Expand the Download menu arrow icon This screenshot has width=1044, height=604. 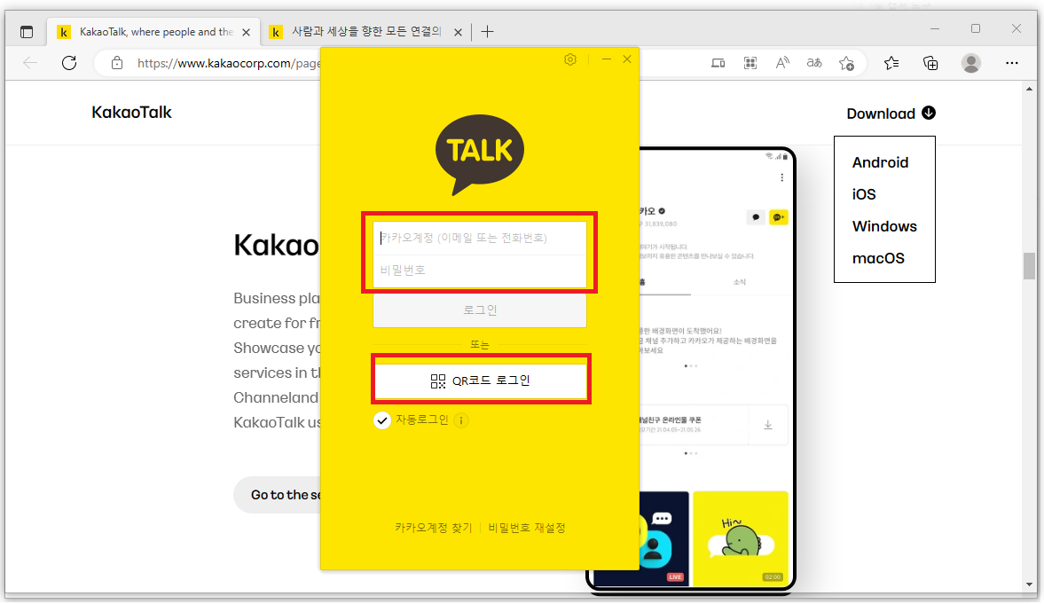[929, 114]
